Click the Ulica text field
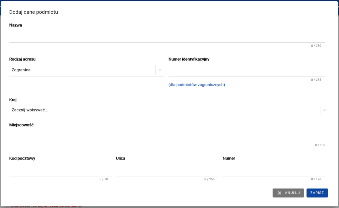The height and width of the screenshot is (208, 339). point(167,171)
